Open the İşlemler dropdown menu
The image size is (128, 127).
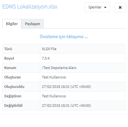tap(97, 7)
